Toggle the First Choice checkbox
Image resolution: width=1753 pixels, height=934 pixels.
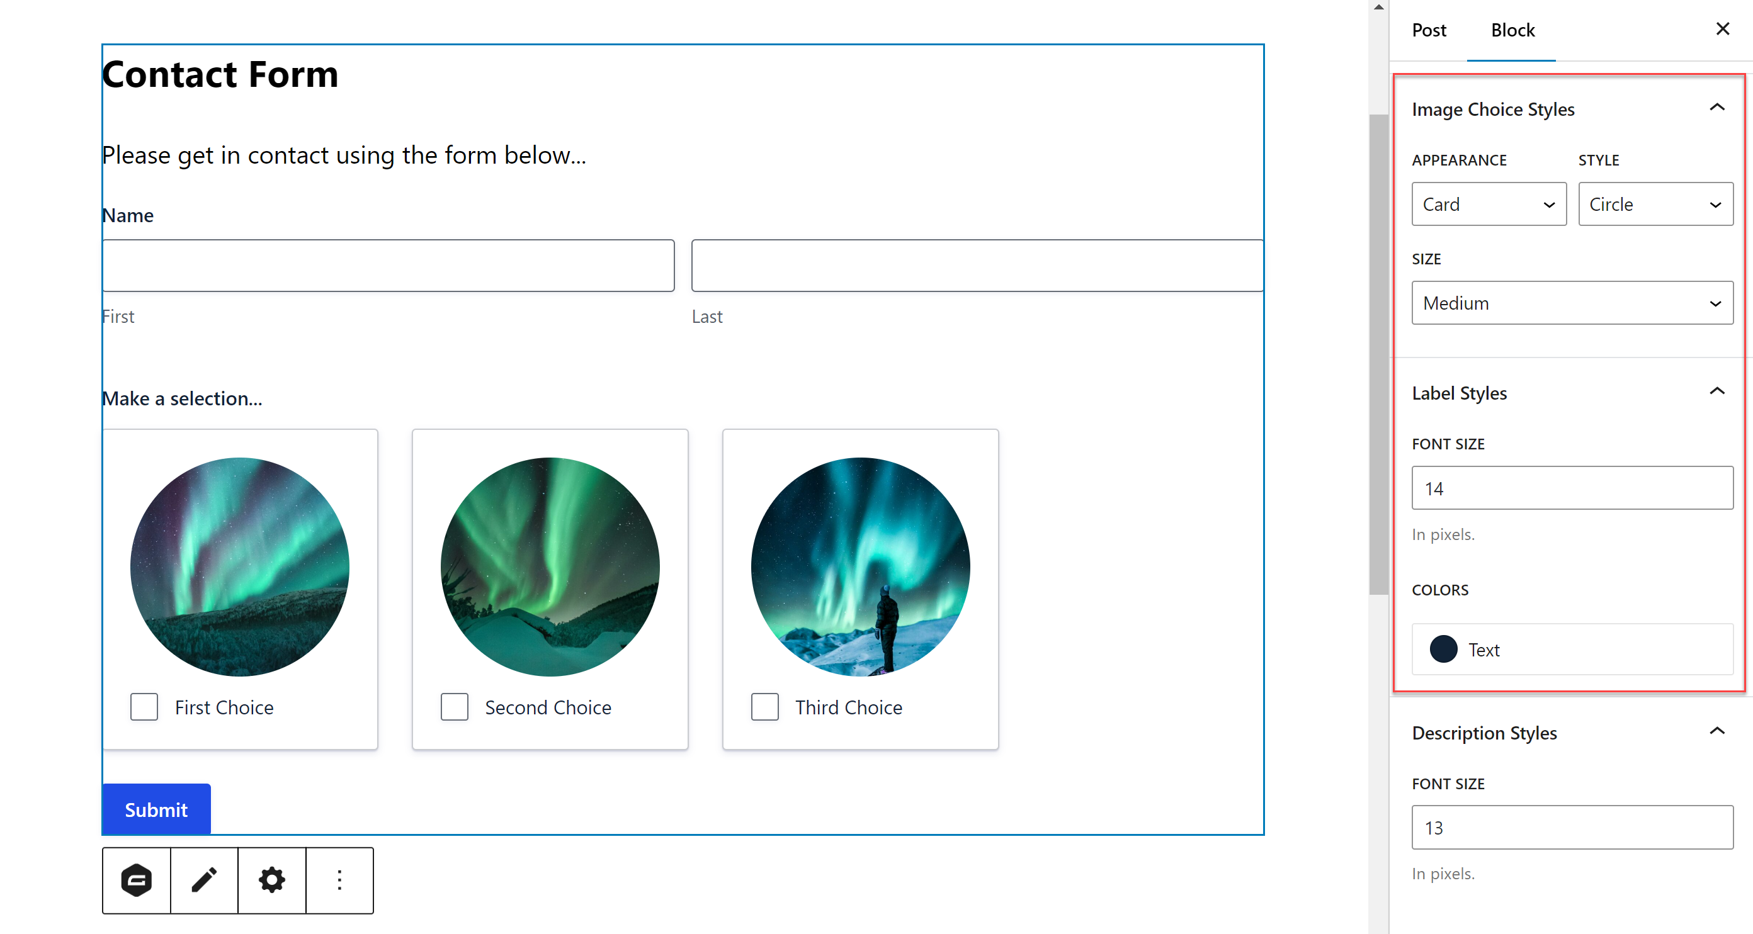(x=144, y=706)
